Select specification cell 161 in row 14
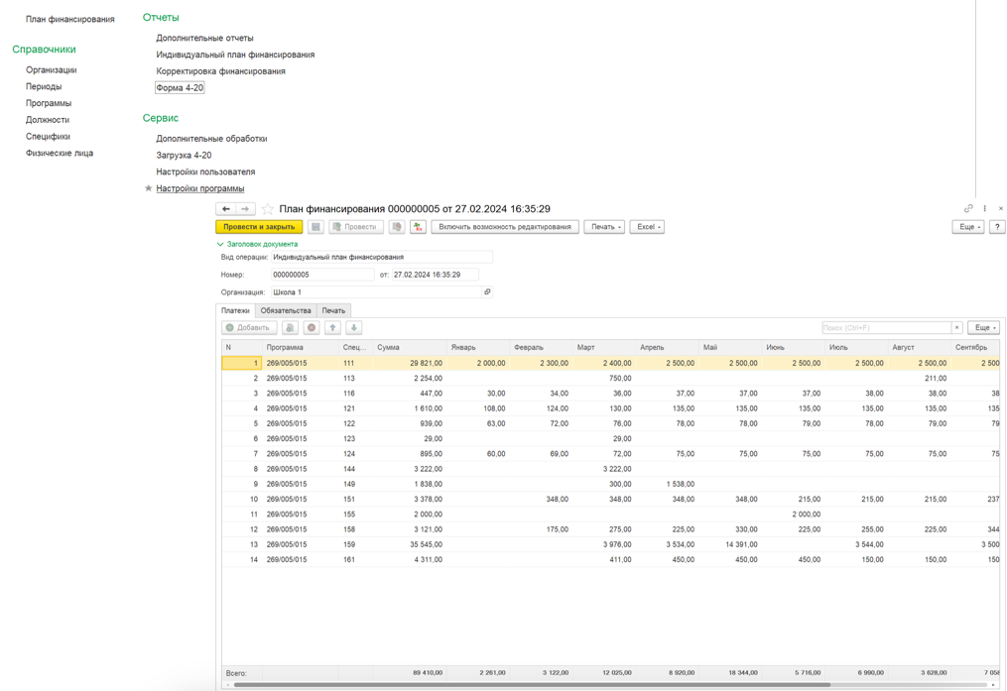 pos(356,560)
